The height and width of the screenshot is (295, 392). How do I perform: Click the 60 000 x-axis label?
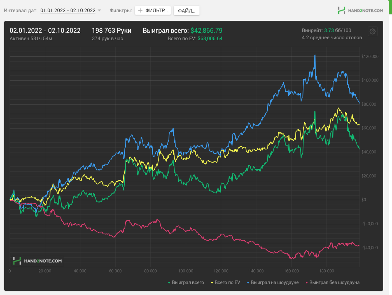tap(115, 271)
